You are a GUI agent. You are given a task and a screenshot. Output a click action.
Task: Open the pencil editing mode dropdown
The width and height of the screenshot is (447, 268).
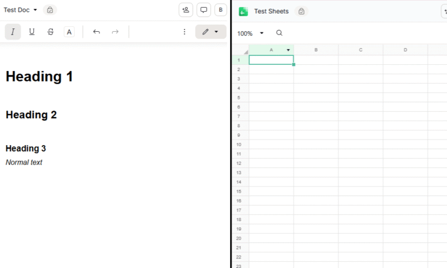tap(210, 32)
